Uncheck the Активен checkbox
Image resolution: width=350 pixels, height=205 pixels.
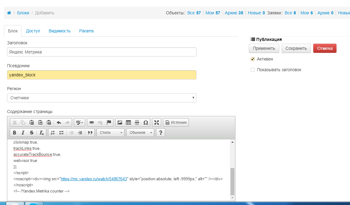(253, 59)
